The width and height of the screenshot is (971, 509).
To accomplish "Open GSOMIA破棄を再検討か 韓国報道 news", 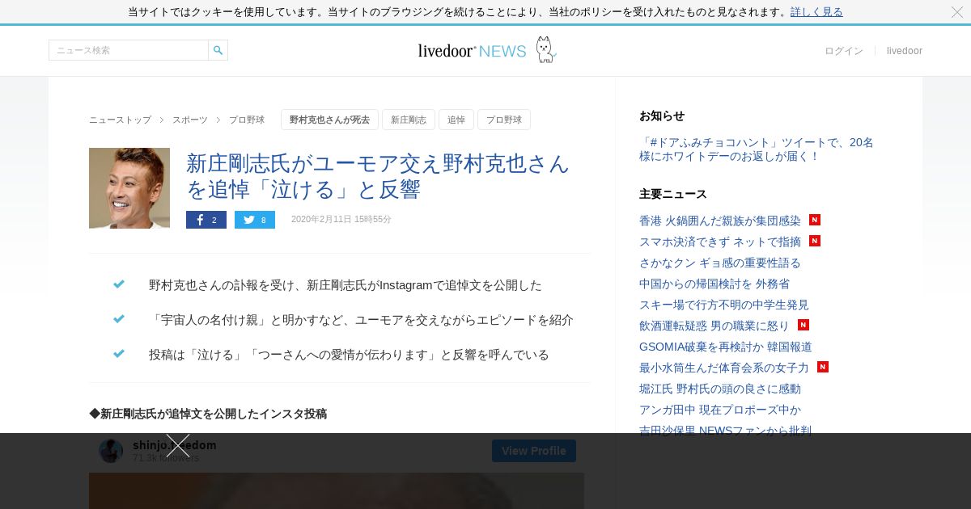I will [726, 347].
